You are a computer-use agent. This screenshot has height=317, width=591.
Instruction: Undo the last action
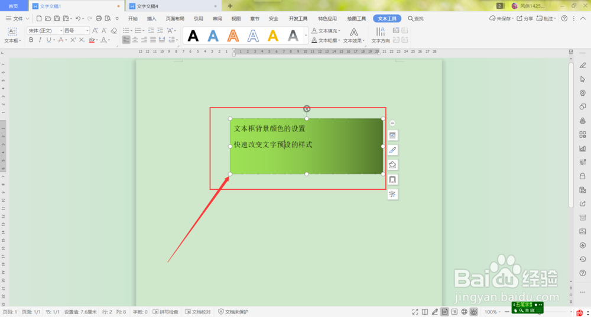77,18
